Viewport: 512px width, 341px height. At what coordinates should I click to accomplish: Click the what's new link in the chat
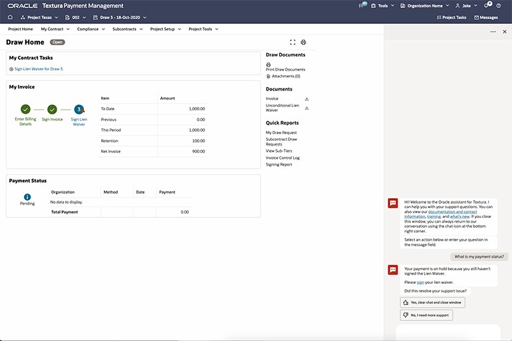pyautogui.click(x=459, y=216)
